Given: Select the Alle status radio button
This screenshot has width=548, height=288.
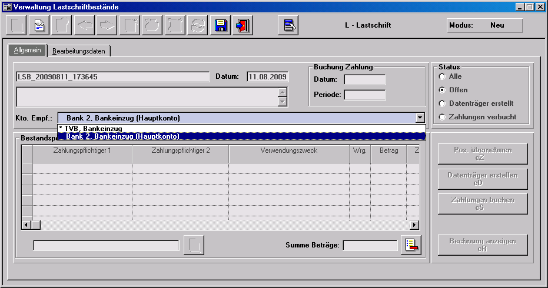Looking at the screenshot, I should 442,76.
